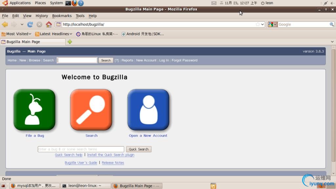
Task: Click the show desktop icon in bottom panel
Action: (3, 186)
